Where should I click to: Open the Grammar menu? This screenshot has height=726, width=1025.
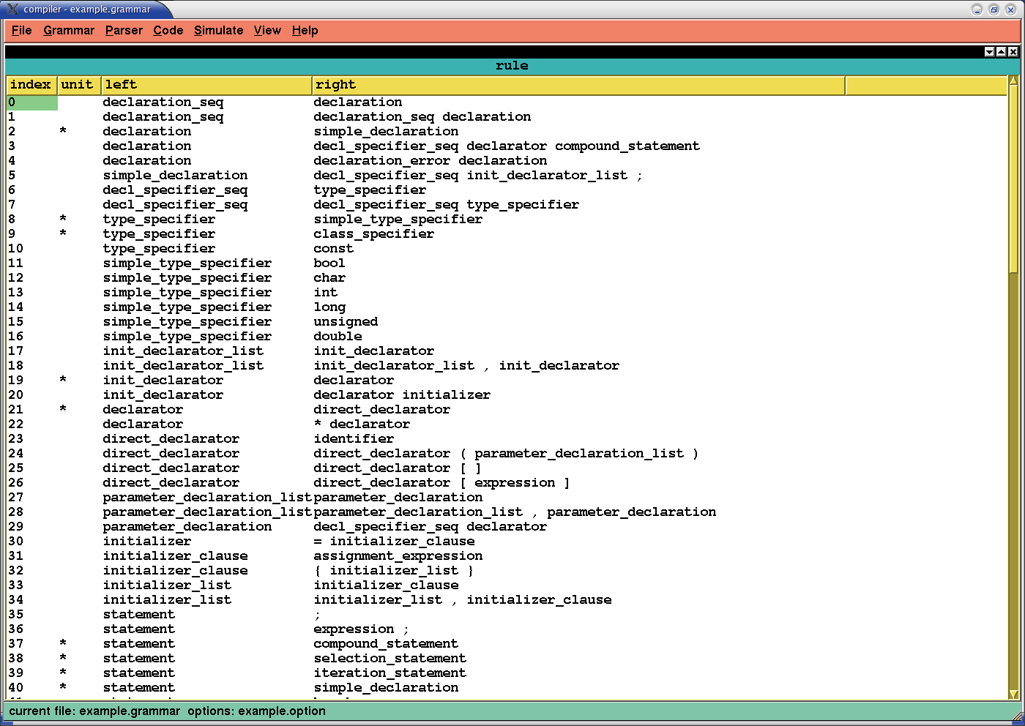[69, 31]
